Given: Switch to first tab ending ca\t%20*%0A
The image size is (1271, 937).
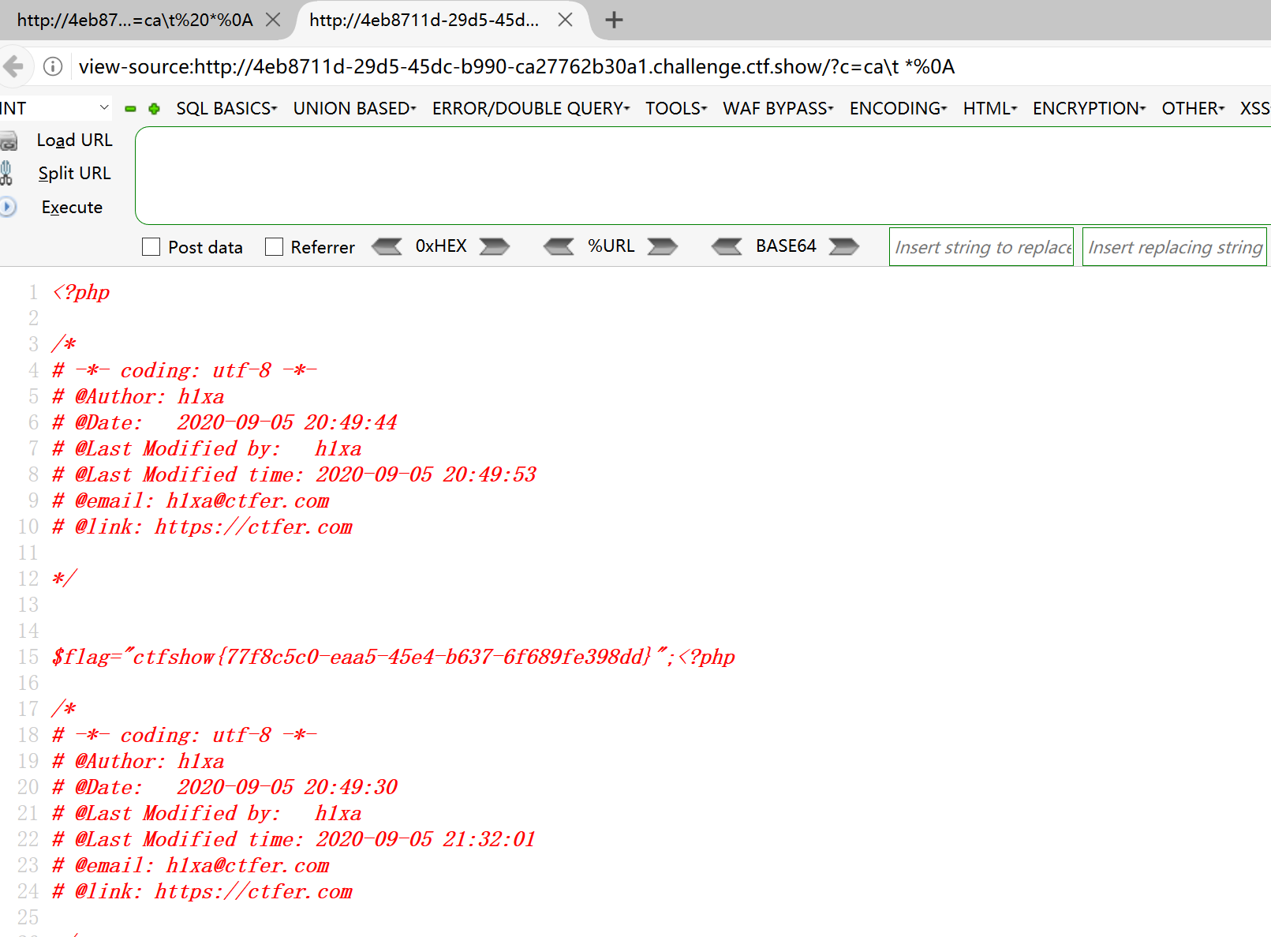Looking at the screenshot, I should 135,21.
